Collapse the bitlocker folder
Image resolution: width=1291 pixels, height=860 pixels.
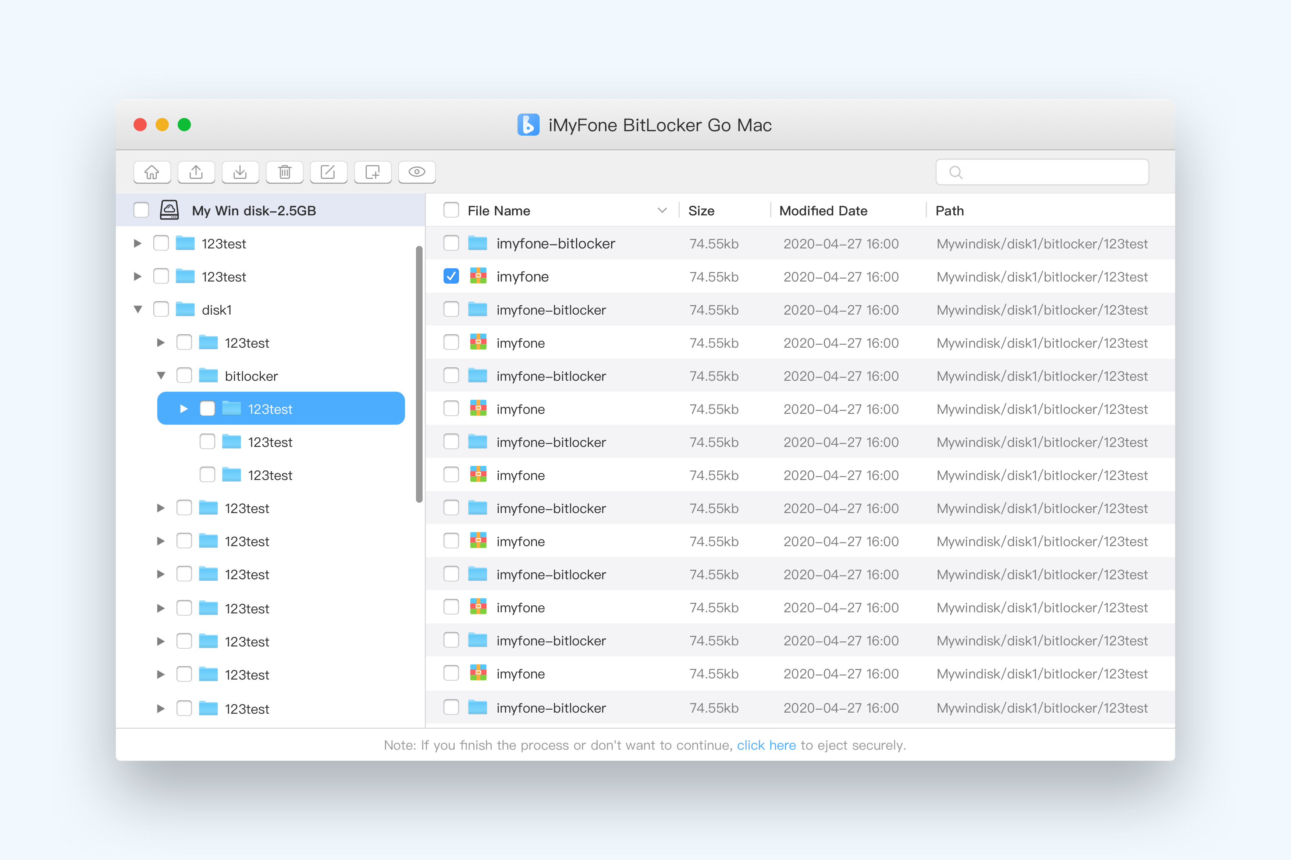(x=161, y=376)
